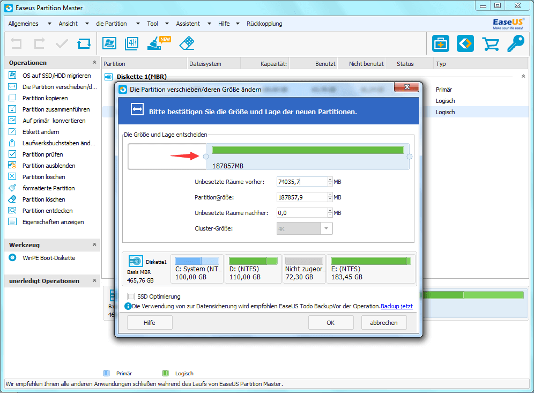Open the backup toolkit icon
The image size is (534, 393).
click(x=441, y=43)
